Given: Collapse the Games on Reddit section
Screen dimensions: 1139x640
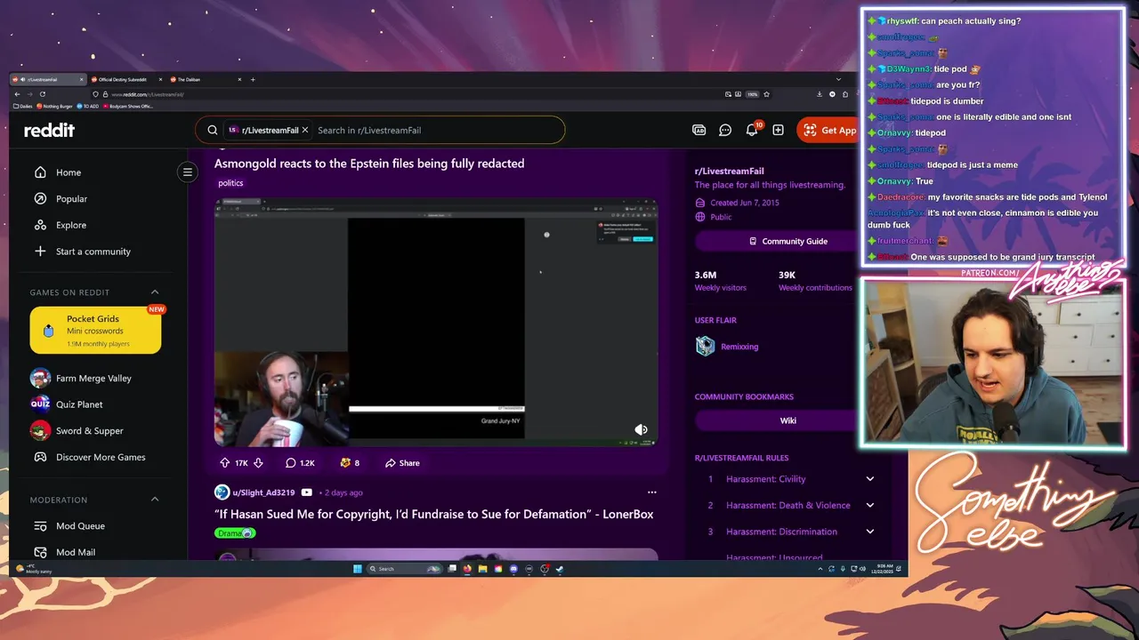Looking at the screenshot, I should 155,292.
